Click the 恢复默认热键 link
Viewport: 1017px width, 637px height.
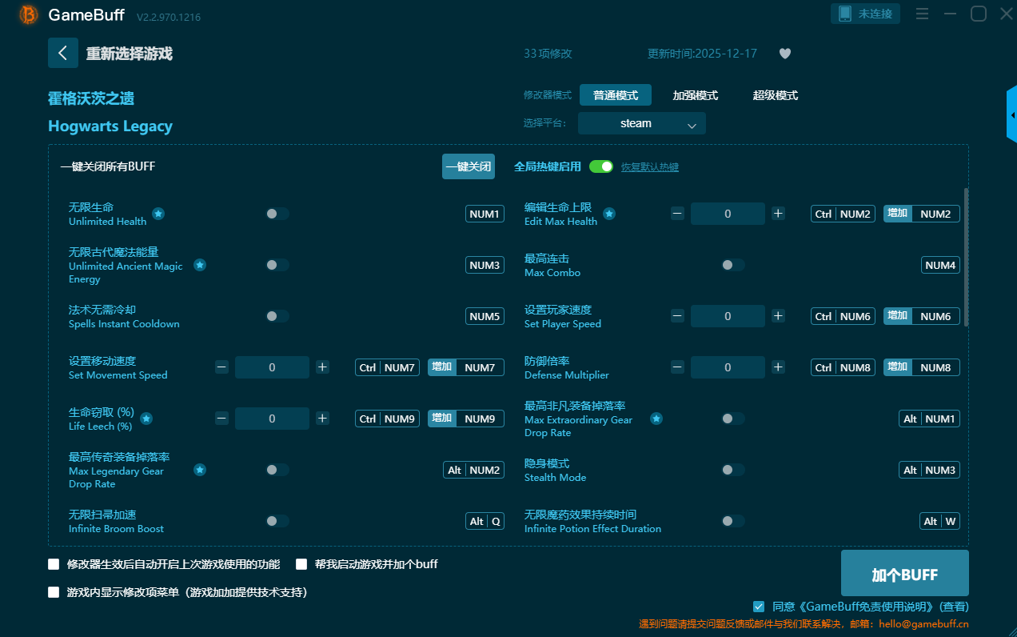point(649,167)
